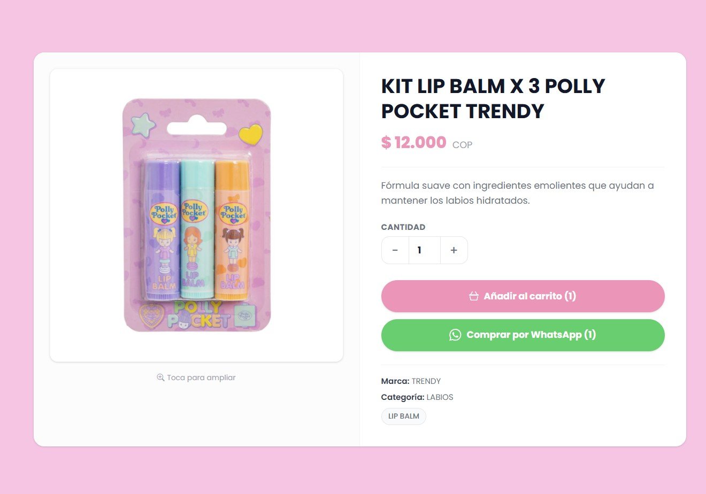Open the LABIOS category value
Screen dimensions: 706x494
[x=440, y=397]
